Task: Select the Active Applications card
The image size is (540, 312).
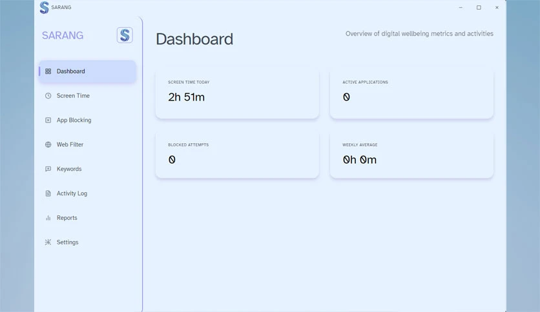Action: [x=411, y=93]
